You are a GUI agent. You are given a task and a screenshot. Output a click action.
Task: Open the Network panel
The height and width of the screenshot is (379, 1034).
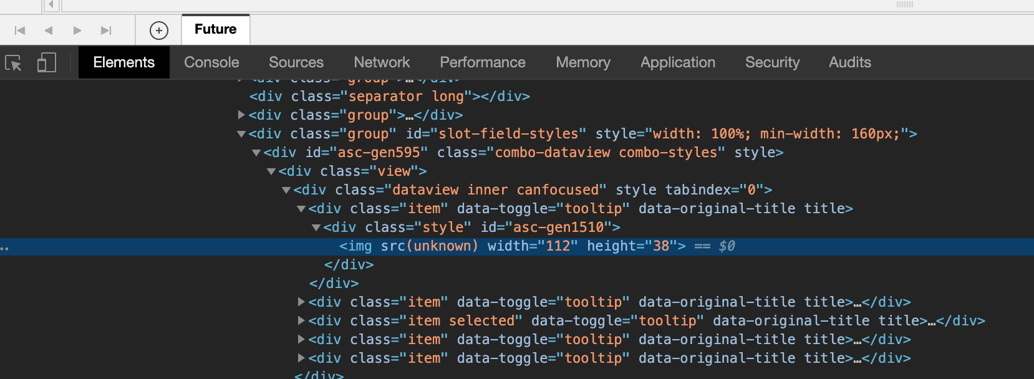pos(382,62)
